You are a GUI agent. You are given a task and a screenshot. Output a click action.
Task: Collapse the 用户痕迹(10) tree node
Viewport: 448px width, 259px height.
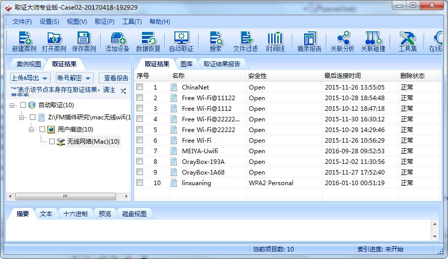pyautogui.click(x=31, y=129)
